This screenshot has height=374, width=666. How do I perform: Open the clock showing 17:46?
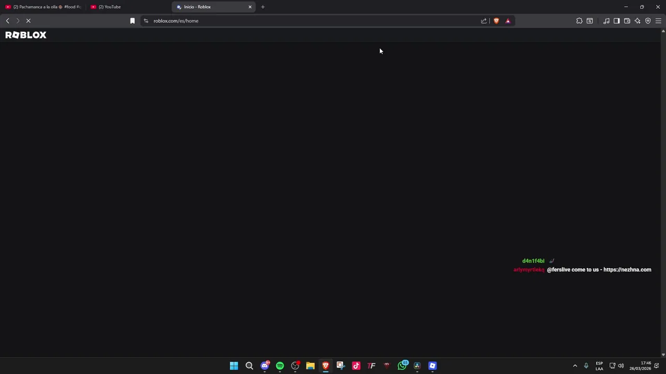tap(640, 366)
